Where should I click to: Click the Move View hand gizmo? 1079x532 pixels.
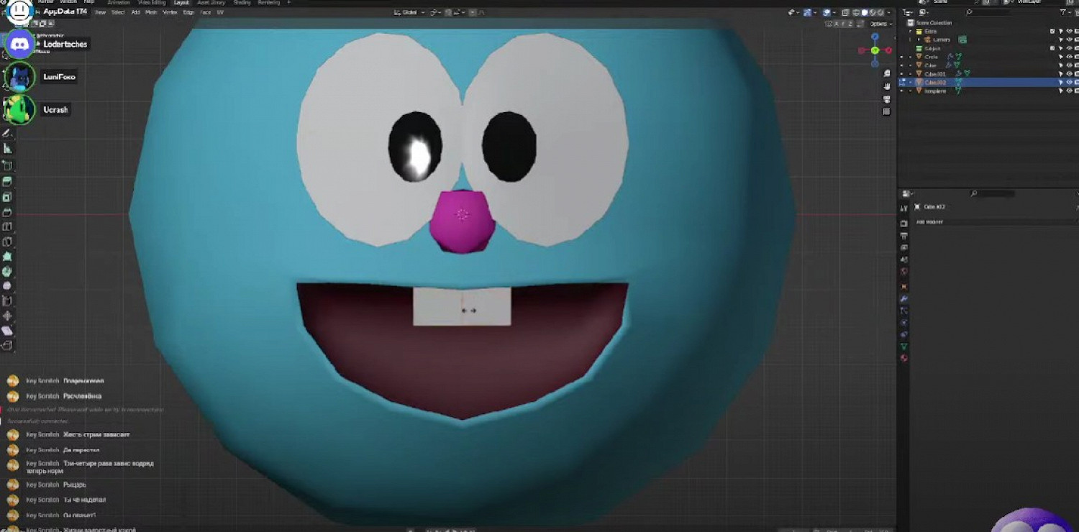click(886, 86)
